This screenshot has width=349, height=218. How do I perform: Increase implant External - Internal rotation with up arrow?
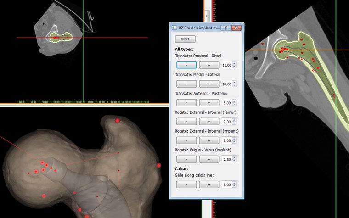coord(234,139)
